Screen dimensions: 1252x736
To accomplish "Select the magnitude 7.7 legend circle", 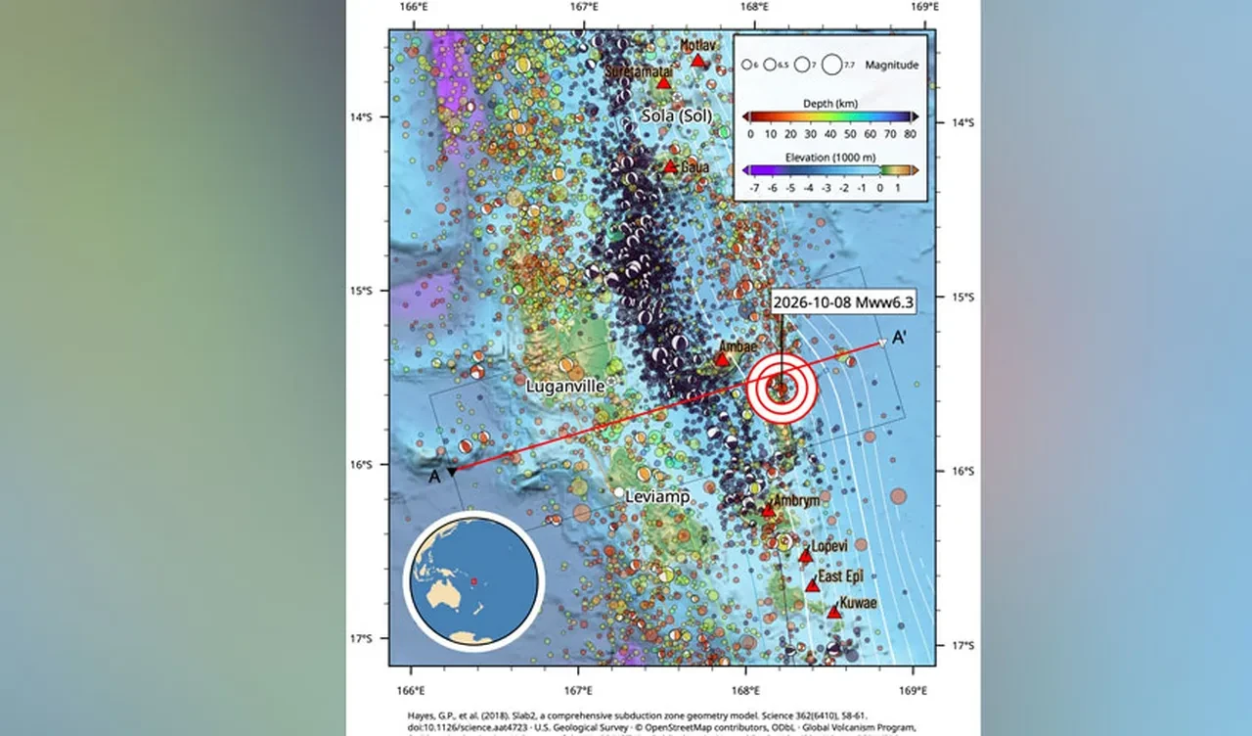I will click(832, 65).
